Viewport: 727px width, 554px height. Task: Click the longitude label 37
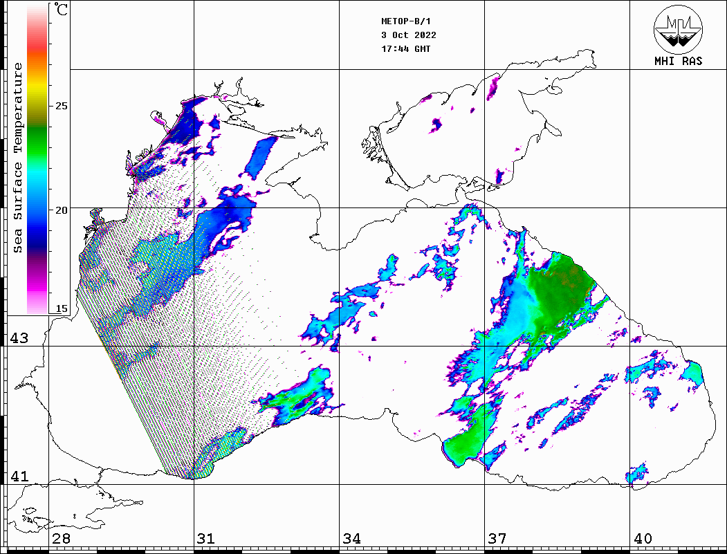497,538
